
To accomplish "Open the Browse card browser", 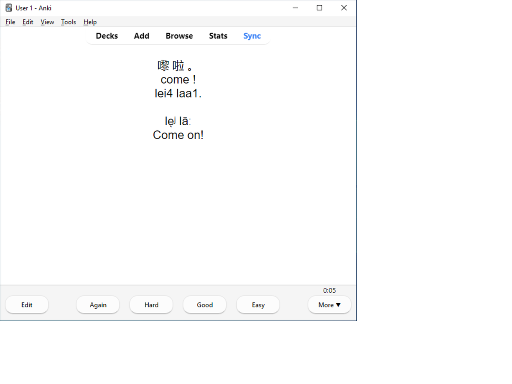I will click(x=179, y=36).
